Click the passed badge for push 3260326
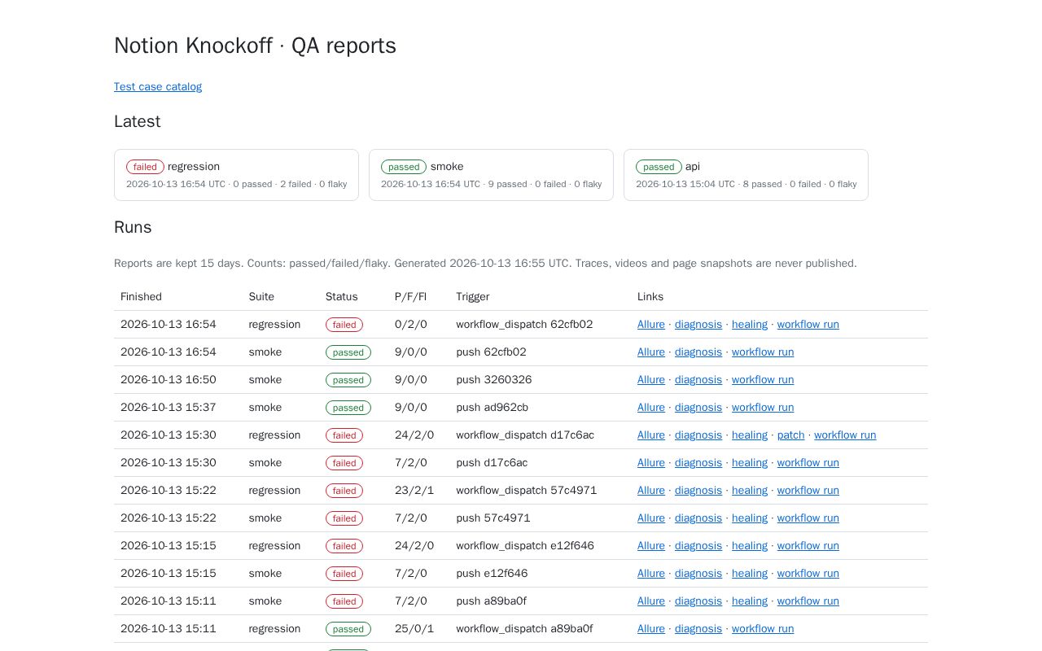This screenshot has width=1042, height=651. tap(348, 380)
